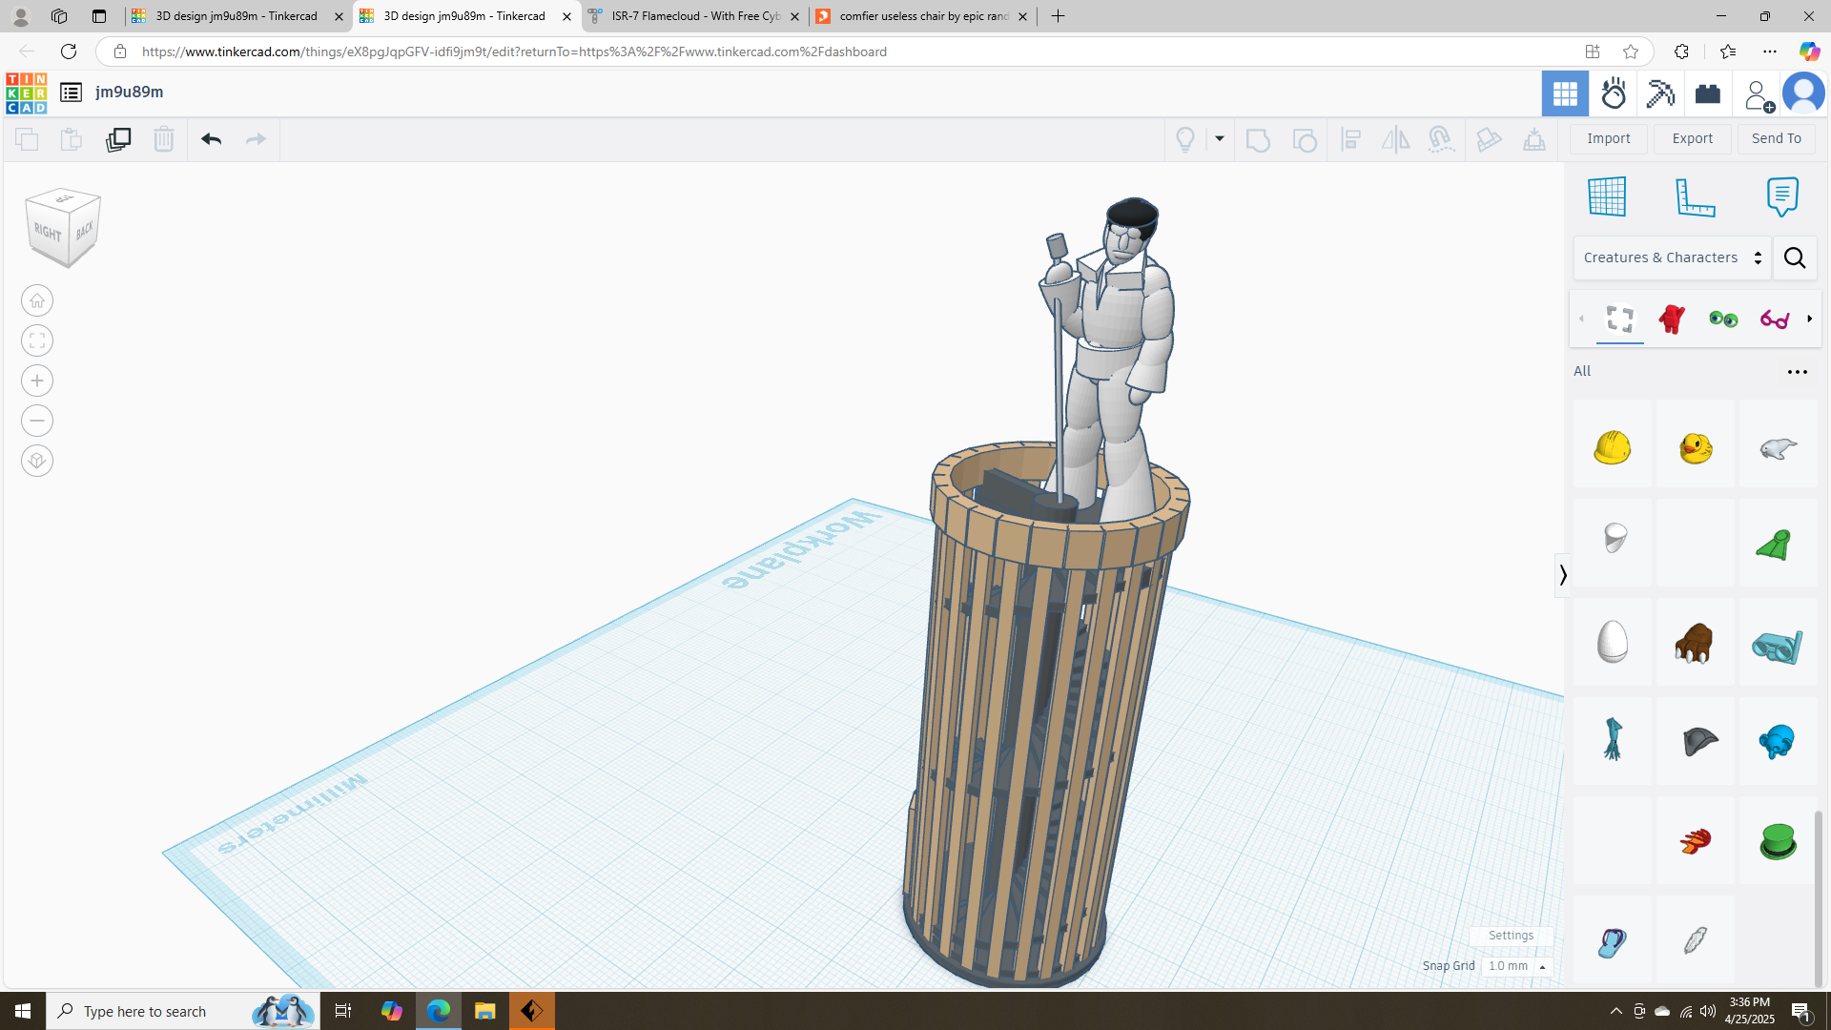This screenshot has width=1831, height=1030.
Task: Open File Explorer from the taskbar
Action: [485, 1011]
